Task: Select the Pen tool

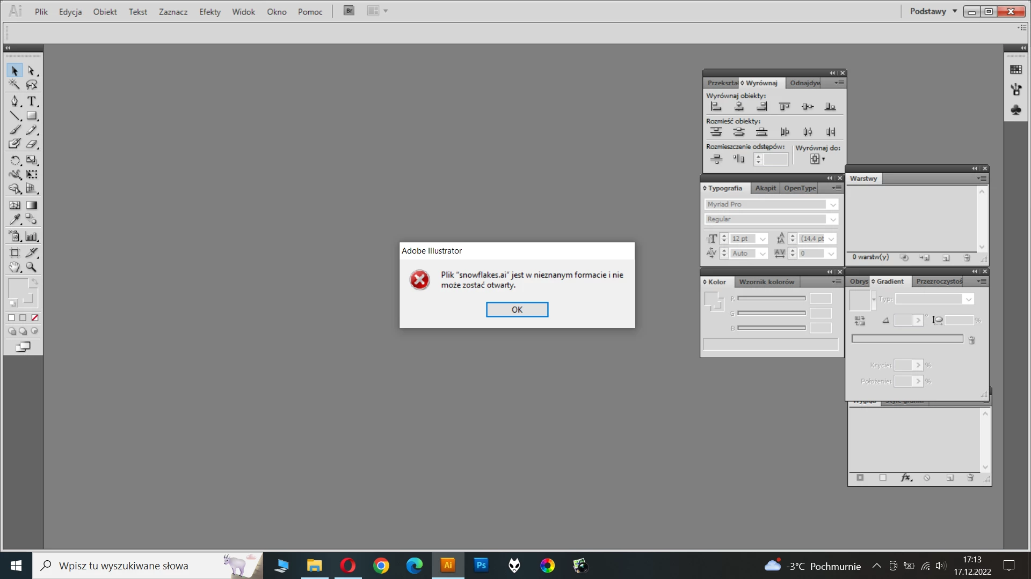Action: (x=14, y=101)
